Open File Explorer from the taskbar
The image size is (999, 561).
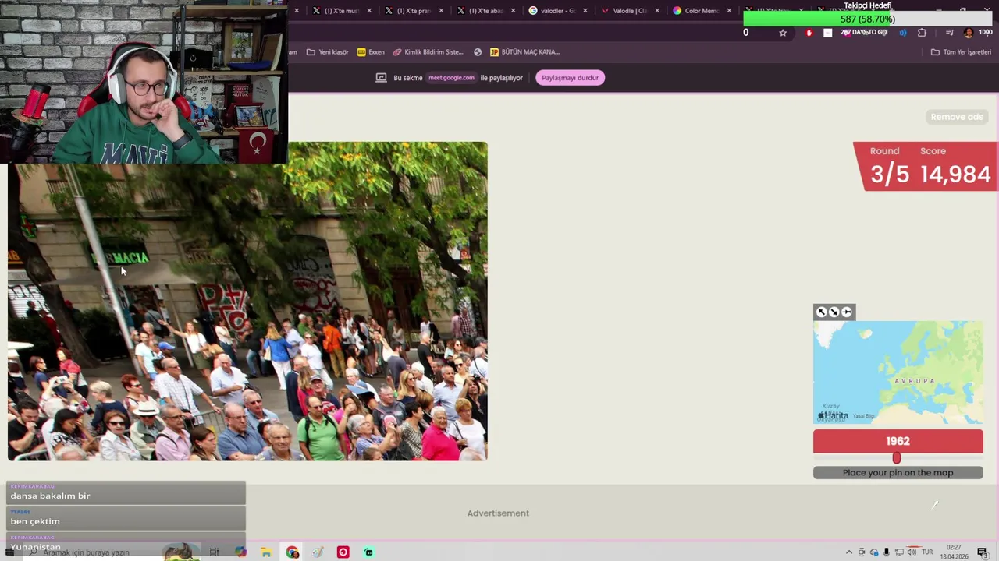(266, 552)
